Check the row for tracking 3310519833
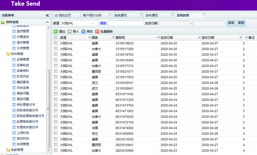This screenshot has width=257, height=155. [56, 43]
